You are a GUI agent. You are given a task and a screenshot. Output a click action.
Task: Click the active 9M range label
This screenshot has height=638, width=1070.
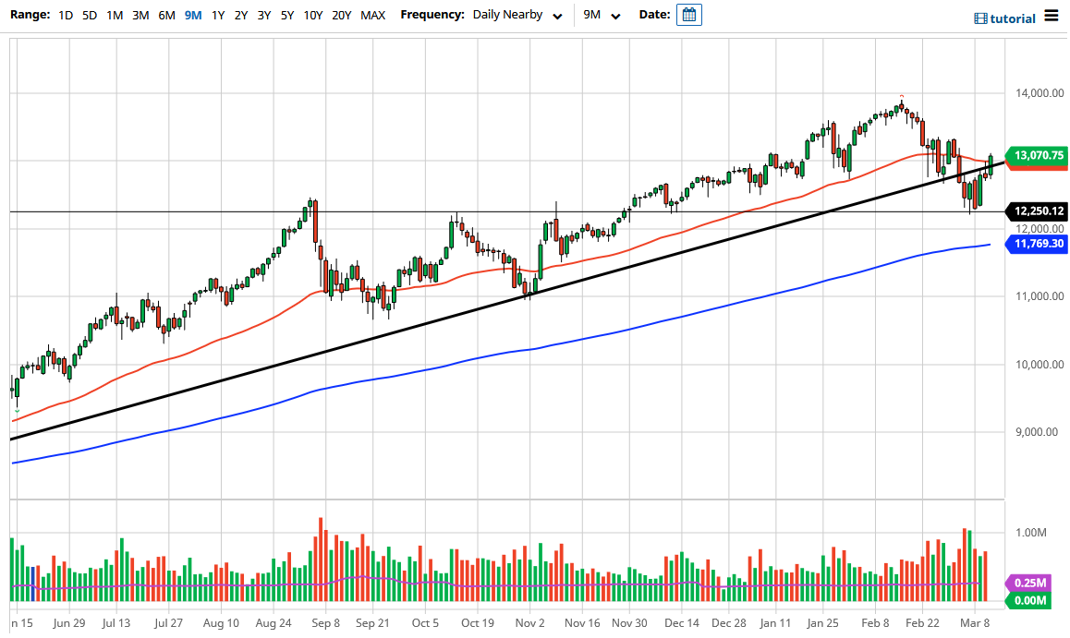[x=191, y=15]
